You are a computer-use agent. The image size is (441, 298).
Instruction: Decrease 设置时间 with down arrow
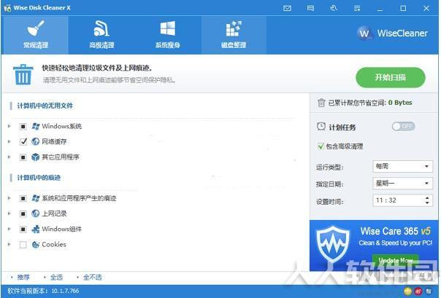pyautogui.click(x=427, y=203)
